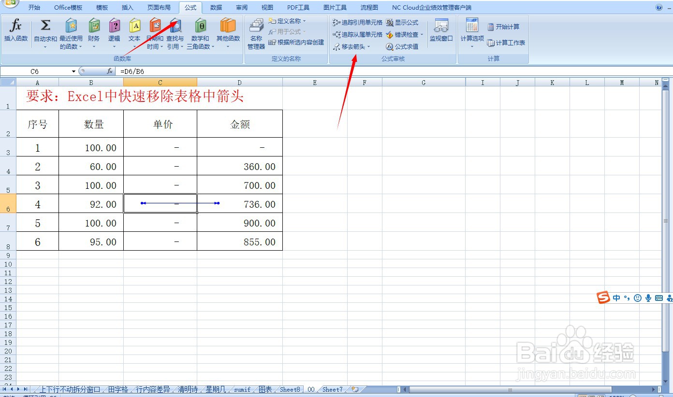Open the 数学和三角函数 functions list
Image resolution: width=673 pixels, height=397 pixels.
click(x=200, y=34)
